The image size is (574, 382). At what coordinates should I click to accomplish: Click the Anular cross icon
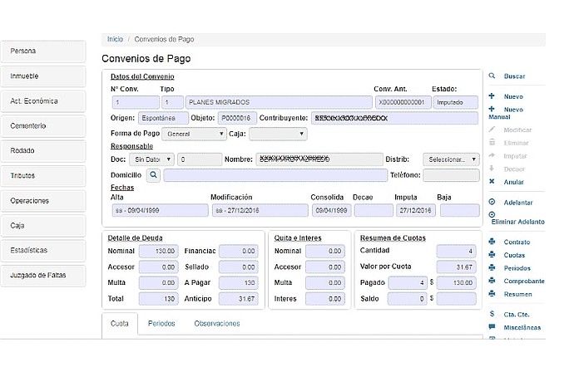pos(492,181)
